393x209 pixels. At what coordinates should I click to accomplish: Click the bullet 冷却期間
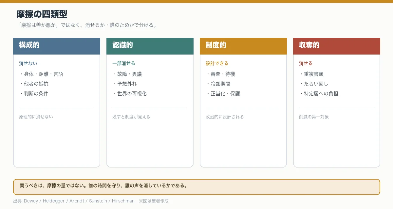218,84
